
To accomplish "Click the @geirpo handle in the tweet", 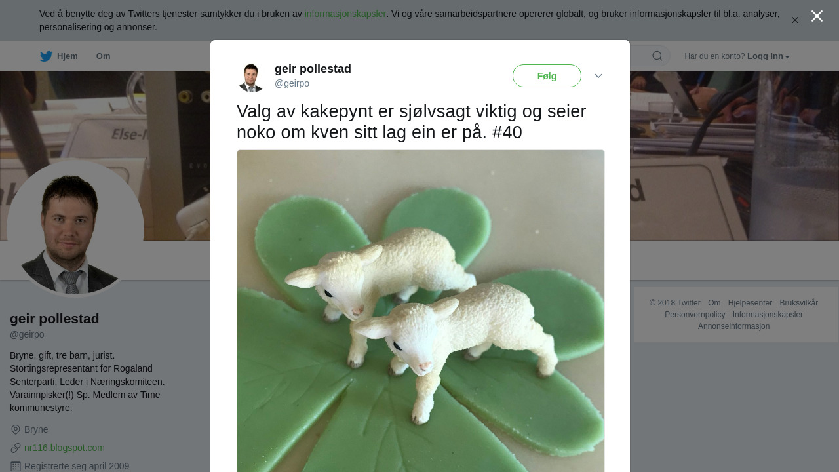I will (292, 83).
